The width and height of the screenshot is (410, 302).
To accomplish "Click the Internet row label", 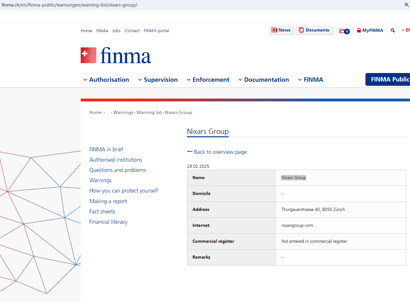I will pyautogui.click(x=201, y=225).
